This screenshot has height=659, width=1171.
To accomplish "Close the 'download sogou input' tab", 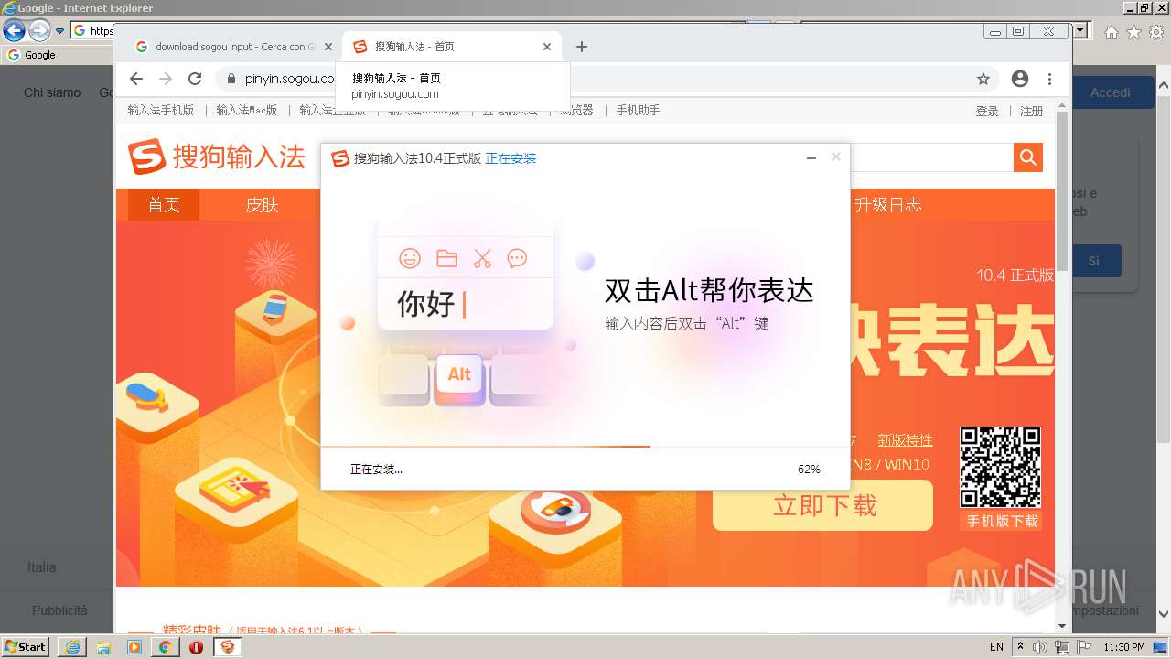I will [x=328, y=47].
